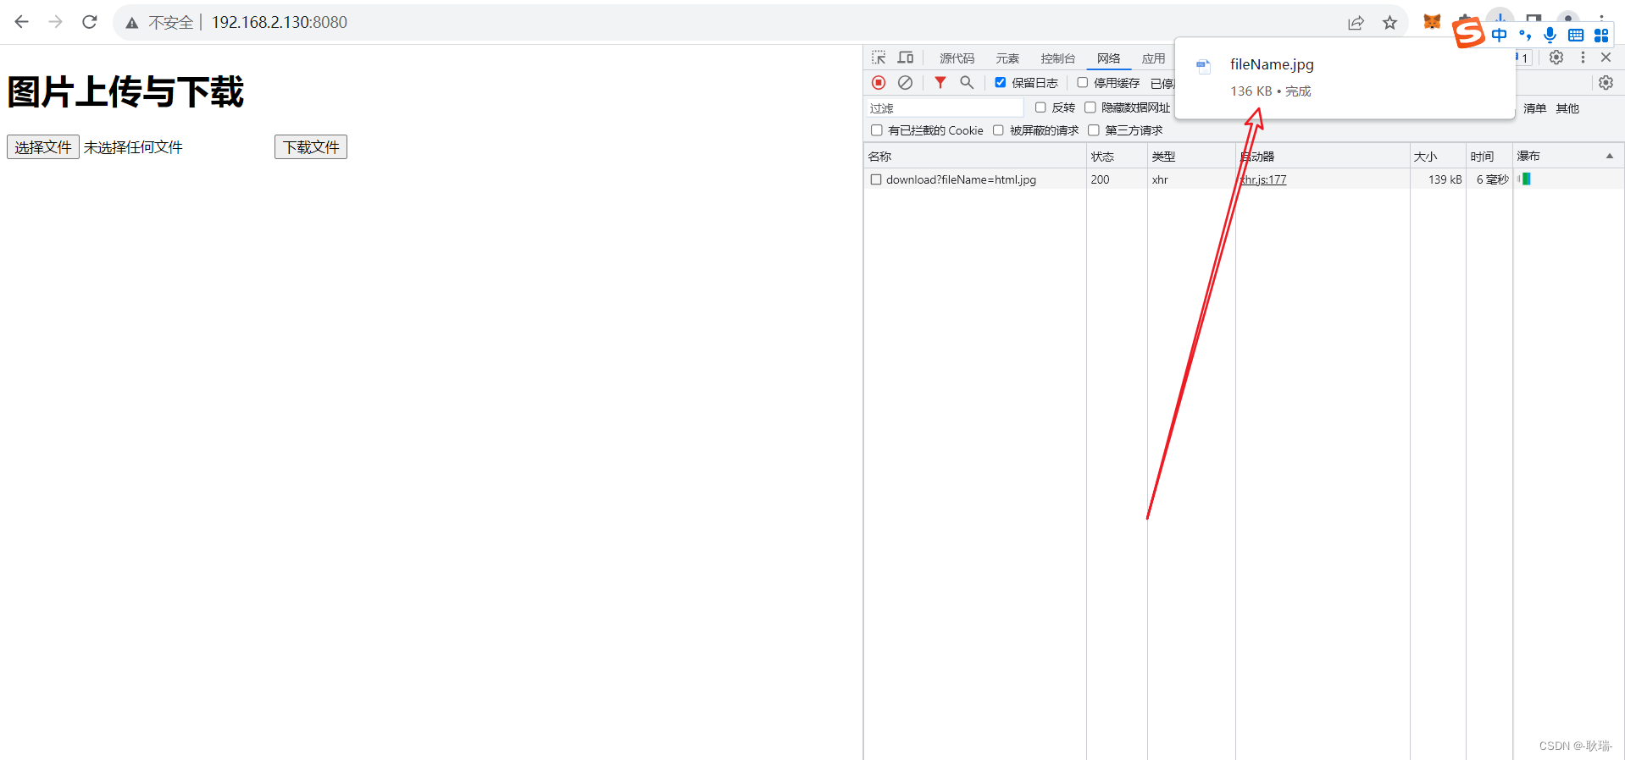Clear the network log
The height and width of the screenshot is (760, 1625).
[x=906, y=82]
